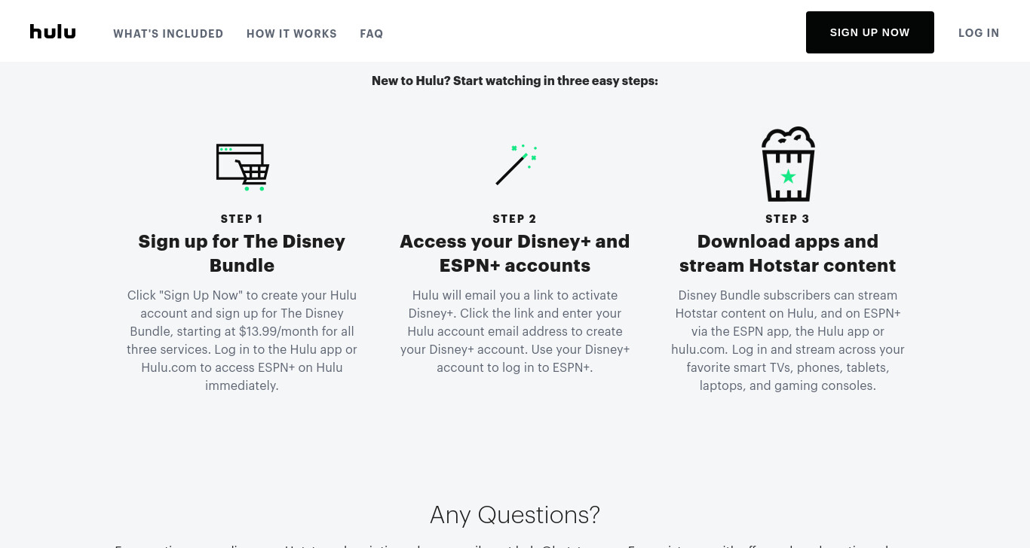
Task: Click the 'STEP 1' label
Action: (242, 219)
